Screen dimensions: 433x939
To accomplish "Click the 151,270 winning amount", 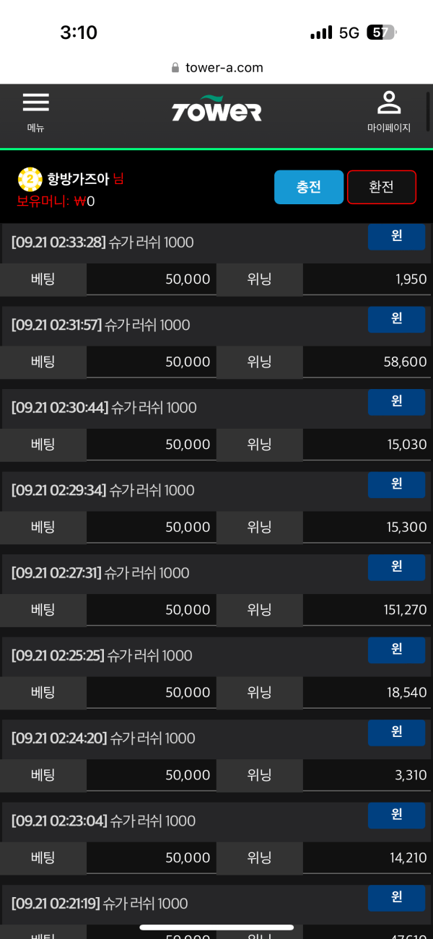I will pyautogui.click(x=406, y=610).
